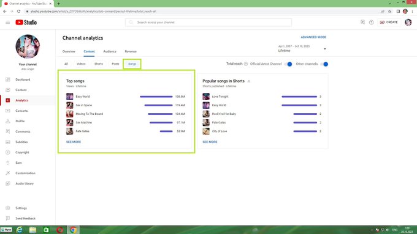
Task: Open Google Chrome on the taskbar
Action: [73, 230]
